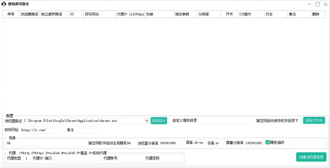Click the 独立缓存路径 column header

tap(54, 14)
